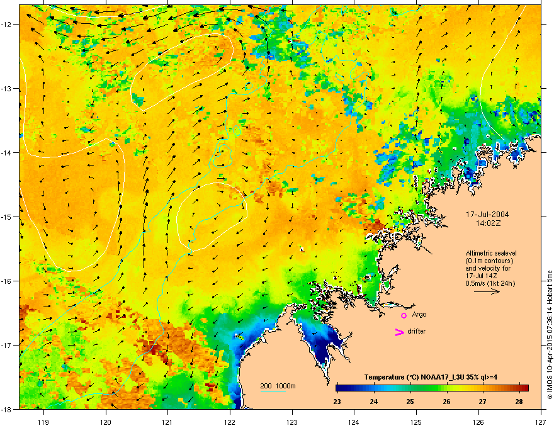Click the cyan 200 1000m depth line sample

tap(273, 391)
